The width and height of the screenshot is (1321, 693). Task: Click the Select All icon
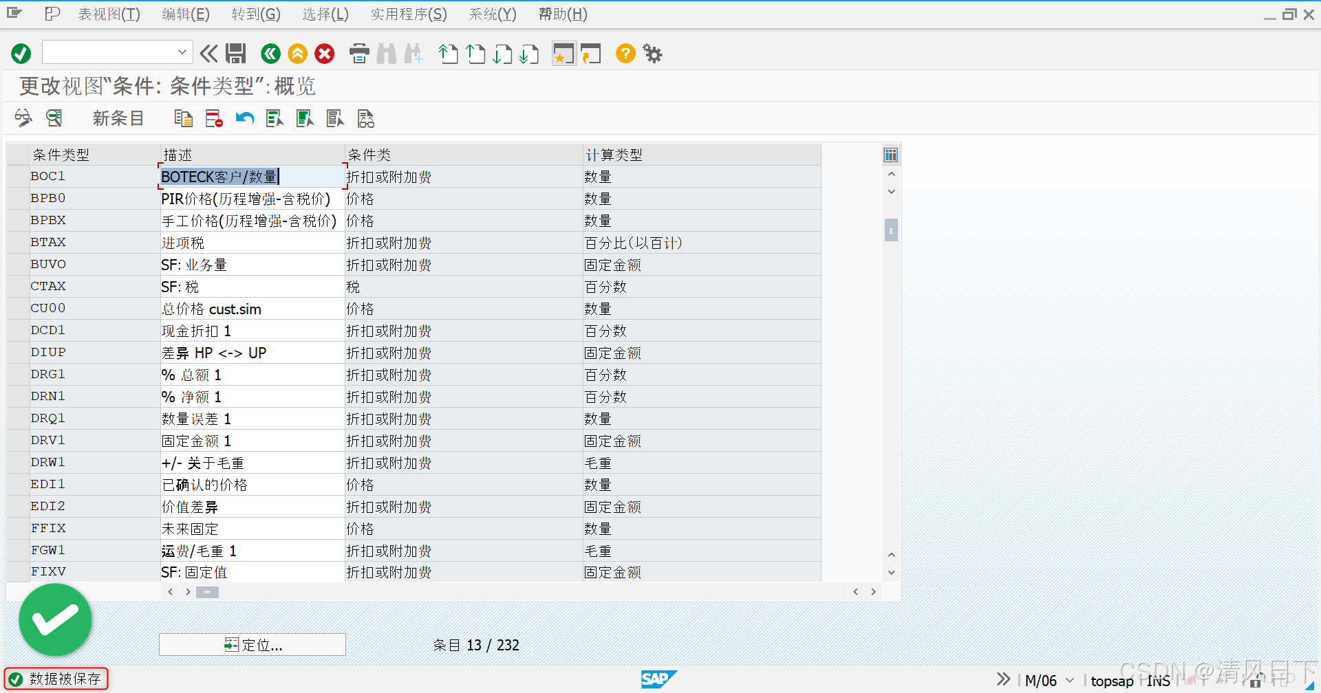point(275,118)
